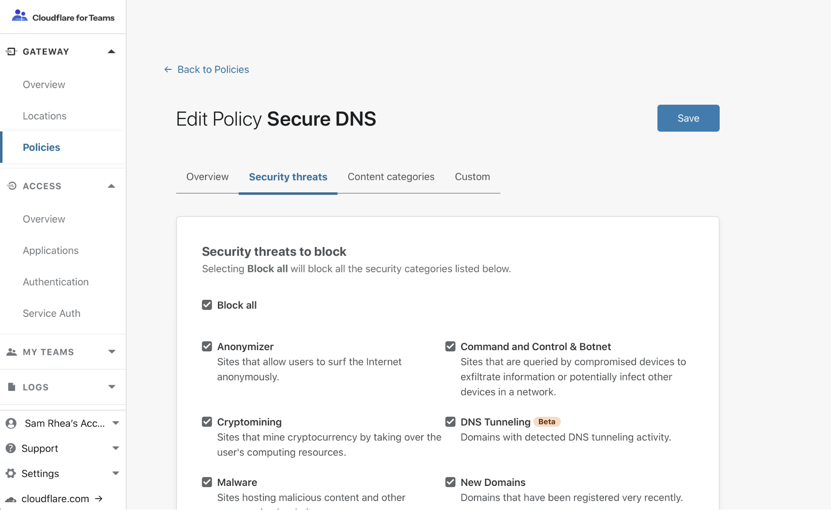Click the Cloudflare for Teams logo icon

tap(20, 16)
